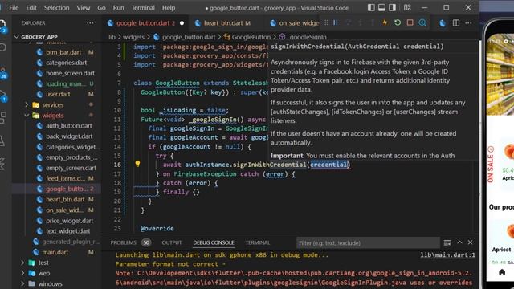The height and width of the screenshot is (289, 514).
Task: Open the widgets breadcrumb dropdown
Action: pyautogui.click(x=133, y=37)
